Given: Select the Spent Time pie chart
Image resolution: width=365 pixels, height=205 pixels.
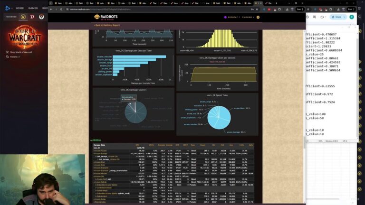Looking at the screenshot, I should click(x=219, y=118).
